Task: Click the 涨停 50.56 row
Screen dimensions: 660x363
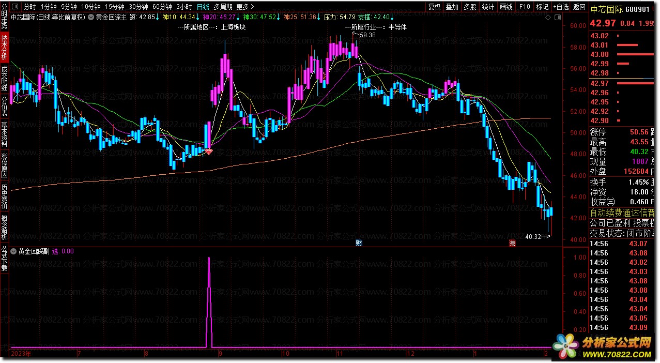Action: (x=622, y=132)
